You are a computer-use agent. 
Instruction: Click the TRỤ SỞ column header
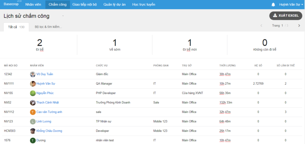[187, 65]
